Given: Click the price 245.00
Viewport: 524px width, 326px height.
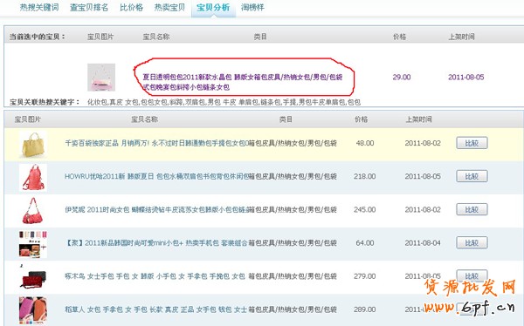Looking at the screenshot, I should click(x=364, y=209).
